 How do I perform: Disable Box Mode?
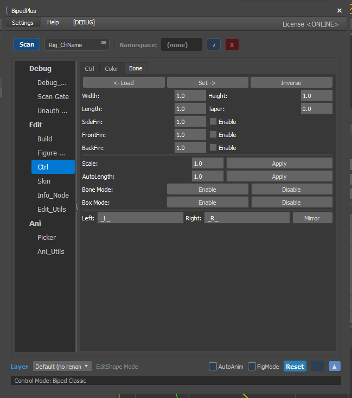(292, 203)
